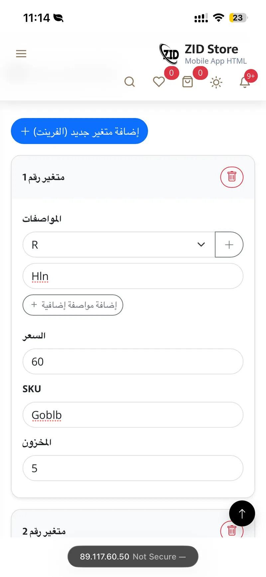This screenshot has width=266, height=577.
Task: Click the blue إضافة متغير جديد button
Action: coord(79,131)
